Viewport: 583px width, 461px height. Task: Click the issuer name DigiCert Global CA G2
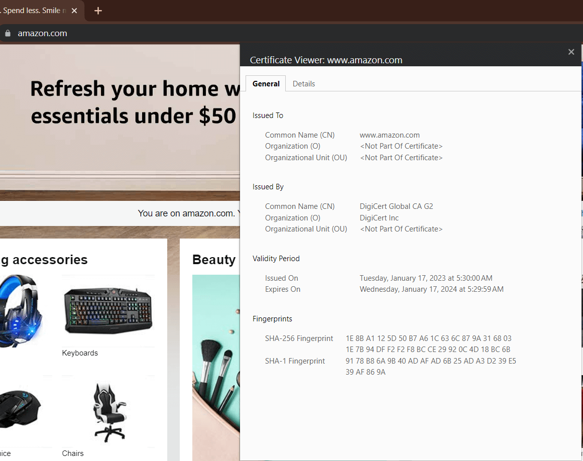point(396,206)
